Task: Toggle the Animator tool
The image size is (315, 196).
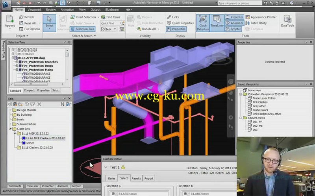Action: (234, 23)
